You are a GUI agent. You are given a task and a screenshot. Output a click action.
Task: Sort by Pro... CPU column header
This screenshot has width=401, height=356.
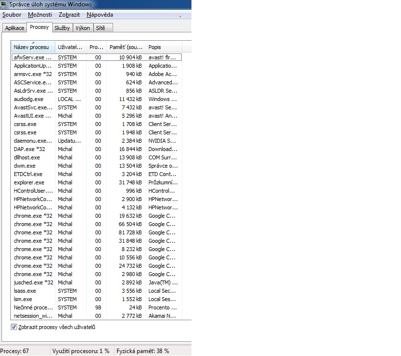[x=96, y=47]
